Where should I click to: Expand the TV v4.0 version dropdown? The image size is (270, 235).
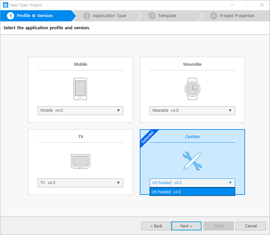tap(80, 183)
